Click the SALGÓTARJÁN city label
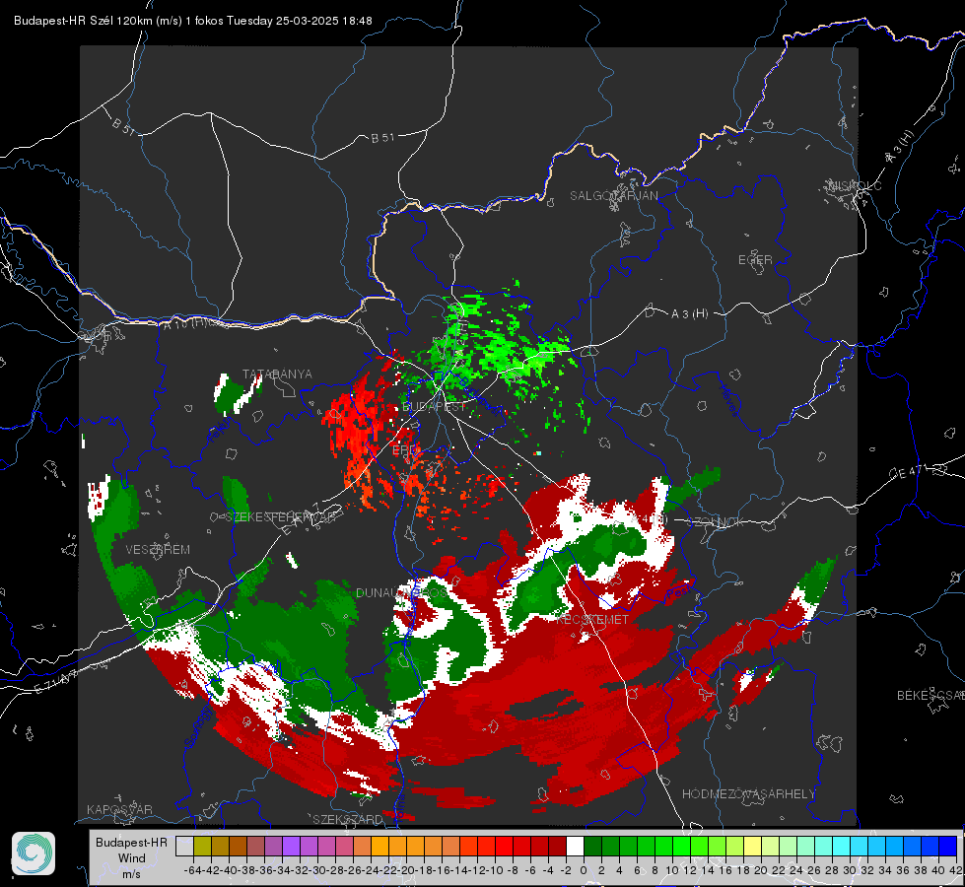Viewport: 965px width, 887px height. pyautogui.click(x=613, y=196)
